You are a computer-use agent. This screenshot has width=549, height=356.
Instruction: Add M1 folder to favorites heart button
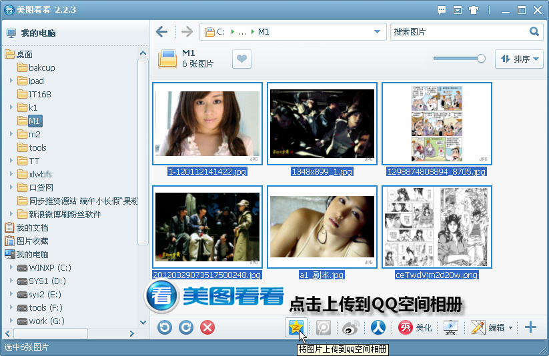pos(241,59)
